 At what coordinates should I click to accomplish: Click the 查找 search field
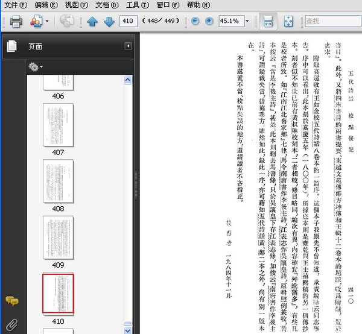click(x=333, y=21)
